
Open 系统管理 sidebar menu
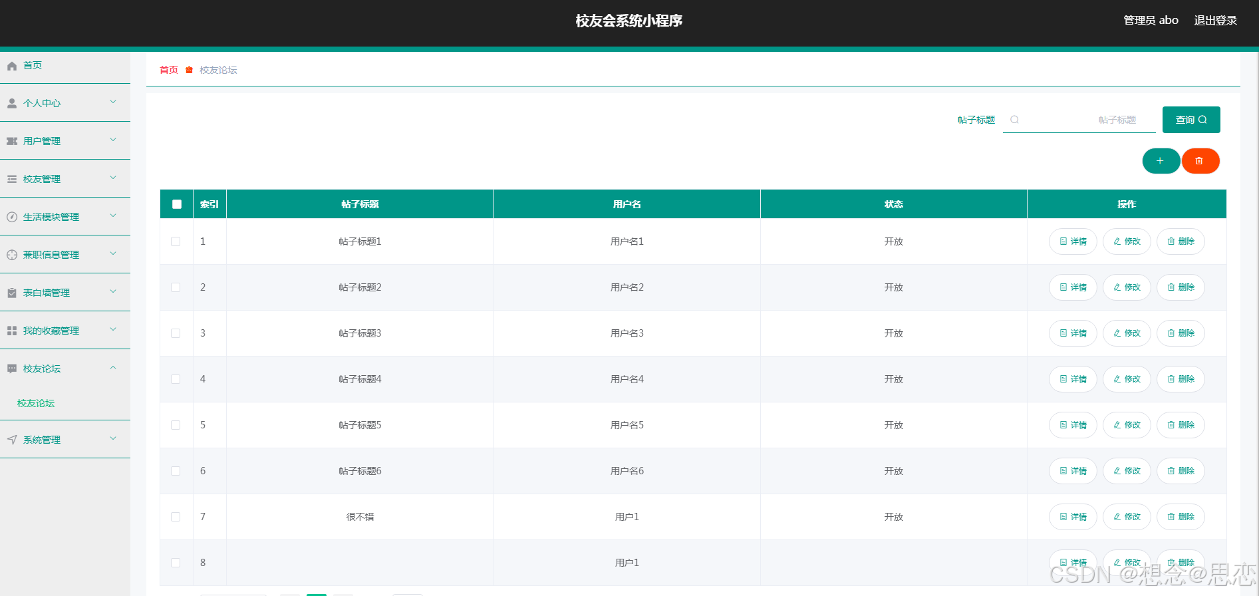pyautogui.click(x=65, y=440)
